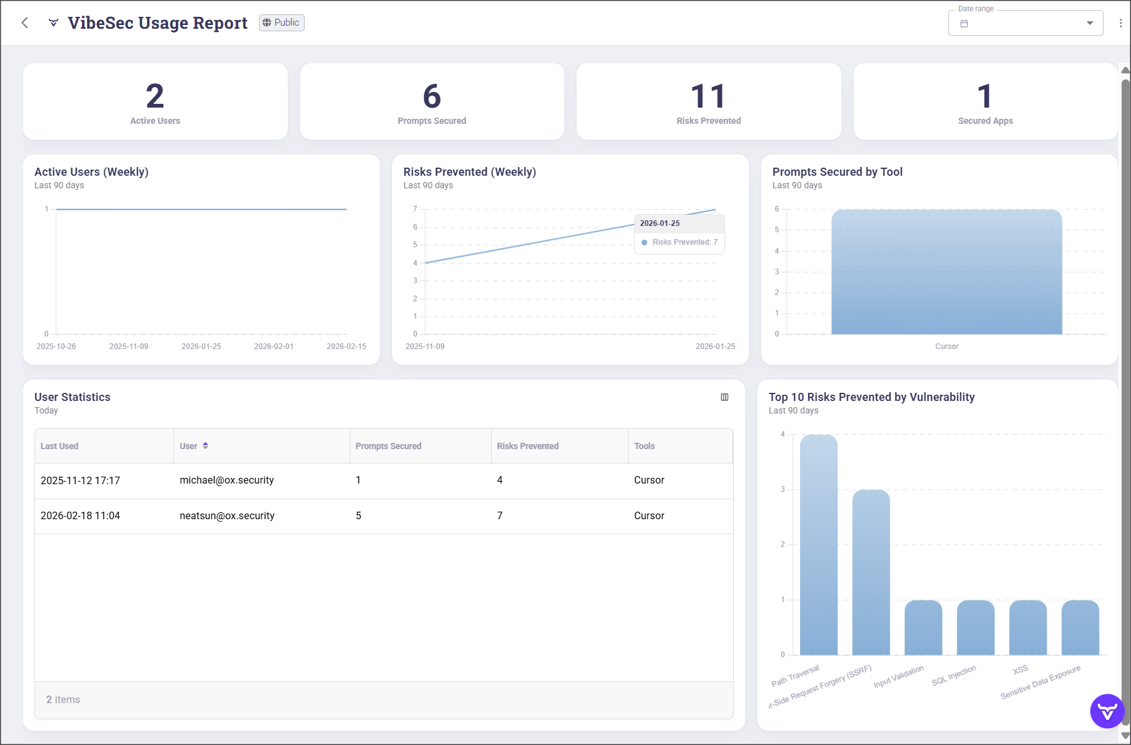Click the Risks Prevented summary card

(708, 101)
